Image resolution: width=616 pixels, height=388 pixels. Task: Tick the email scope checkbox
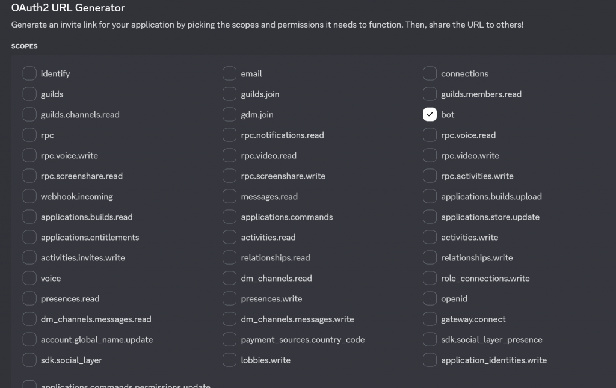coord(230,74)
